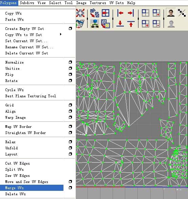Choose Normalize from the menu
This screenshot has width=188, height=199.
click(15, 62)
